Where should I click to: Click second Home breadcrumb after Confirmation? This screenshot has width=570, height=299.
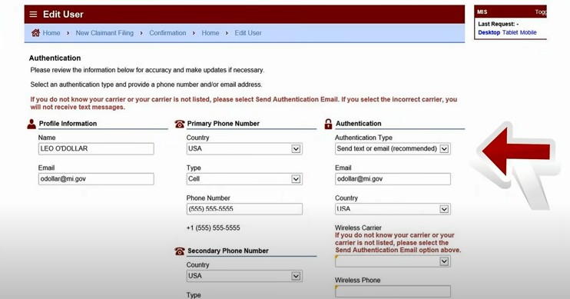(x=210, y=33)
